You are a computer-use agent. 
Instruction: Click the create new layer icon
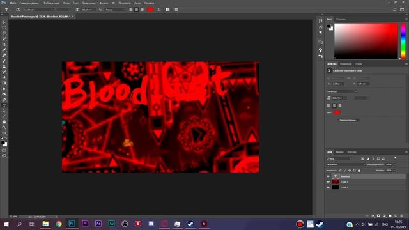point(396,216)
